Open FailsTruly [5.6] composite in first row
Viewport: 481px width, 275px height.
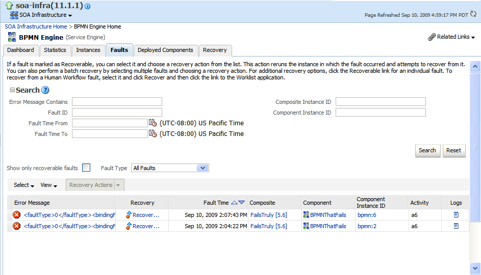[269, 215]
